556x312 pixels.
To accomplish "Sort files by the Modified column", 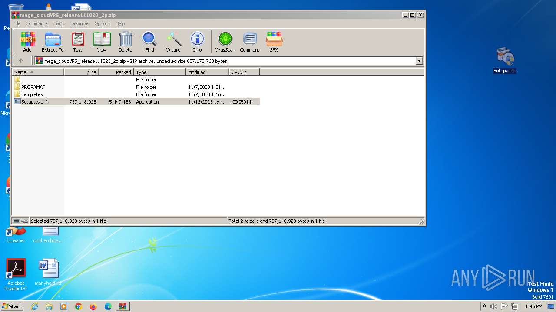I will 208,72.
